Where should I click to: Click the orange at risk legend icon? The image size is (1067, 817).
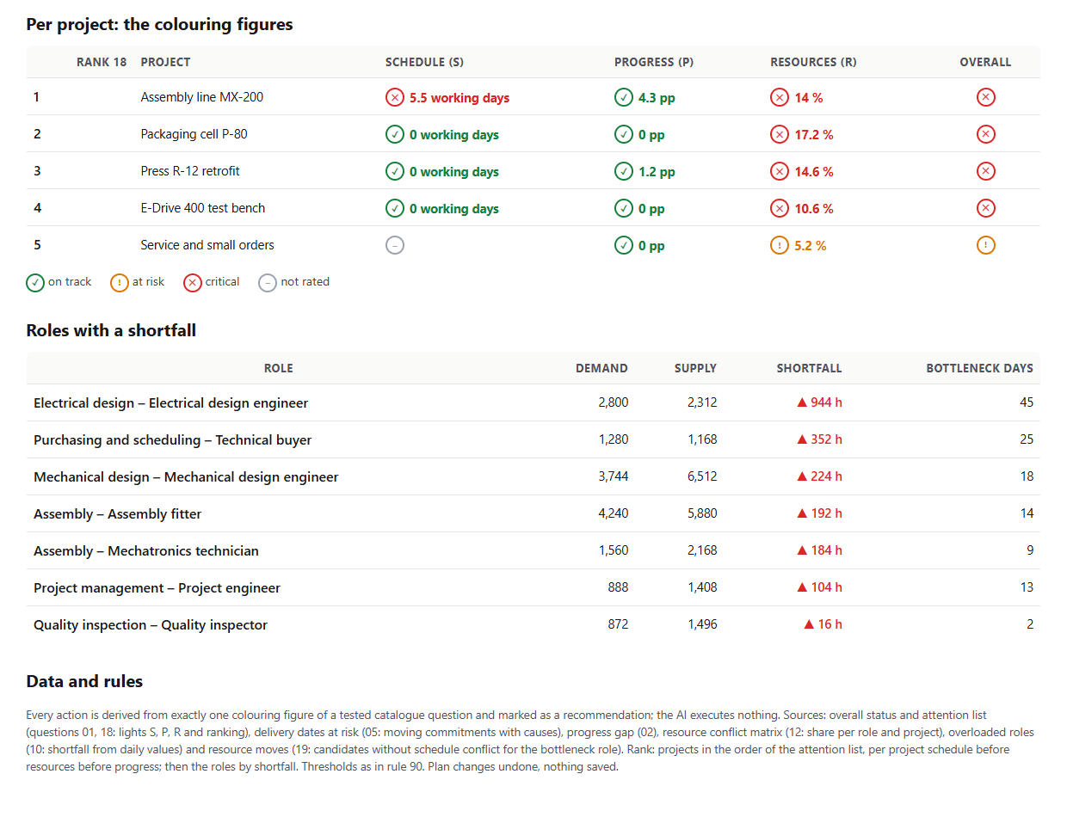click(x=120, y=283)
